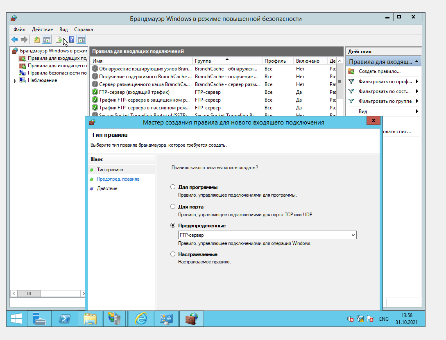446x340 pixels.
Task: Click the muted speaker tray icon
Action: (x=351, y=319)
